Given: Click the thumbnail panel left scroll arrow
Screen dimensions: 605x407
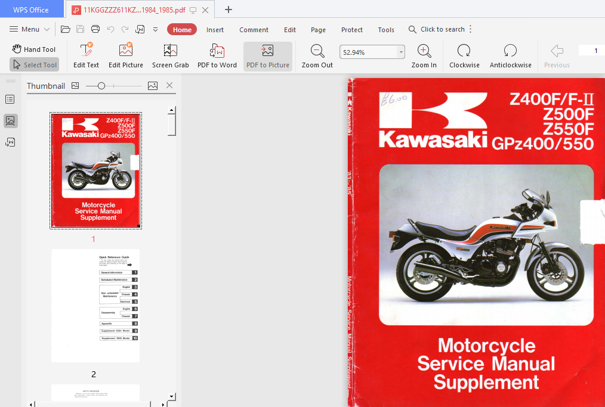Looking at the screenshot, I should click(31, 404).
